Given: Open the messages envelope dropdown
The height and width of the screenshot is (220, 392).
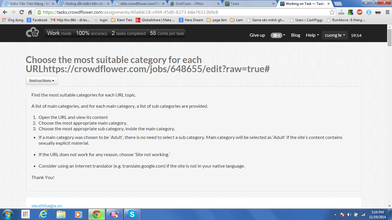Looking at the screenshot, I should coord(278,35).
